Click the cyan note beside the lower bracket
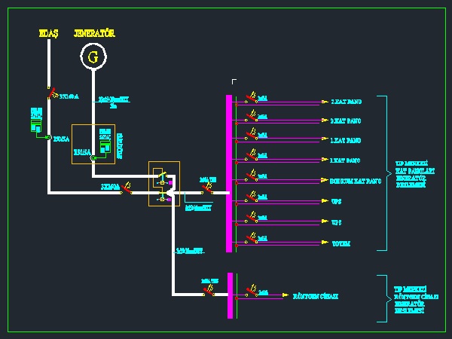452x339 pixels. [x=411, y=299]
